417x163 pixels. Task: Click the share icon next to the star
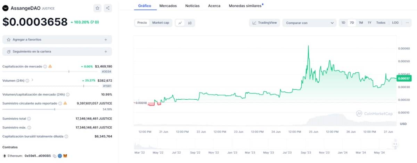(108, 8)
